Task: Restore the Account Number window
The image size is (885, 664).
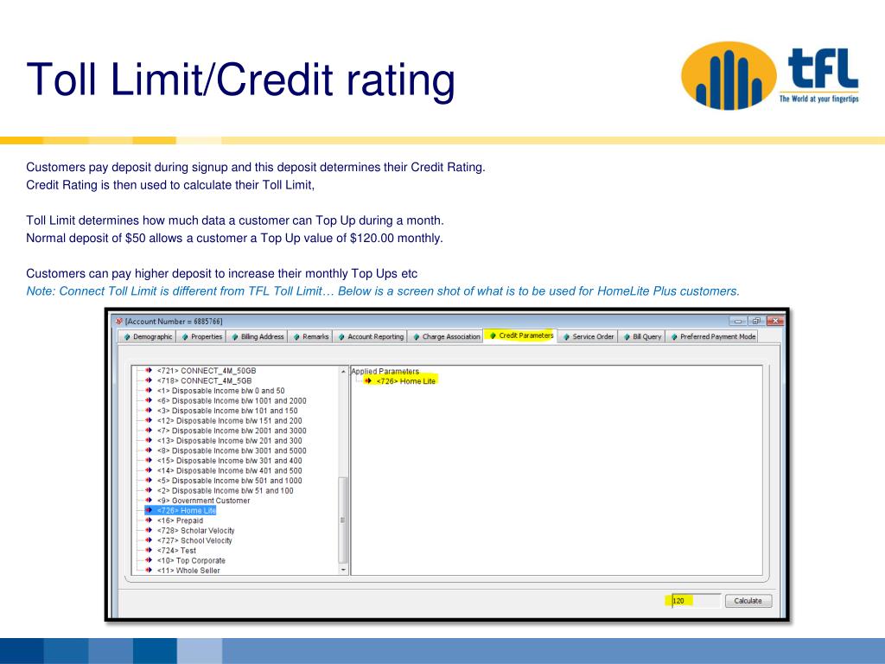Action: coord(757,322)
